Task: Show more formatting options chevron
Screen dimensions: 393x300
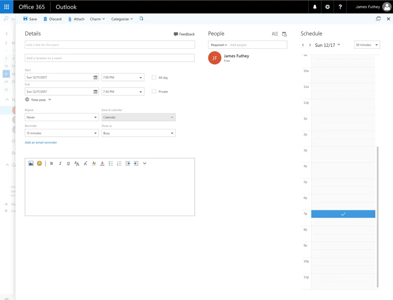Action: tap(145, 163)
